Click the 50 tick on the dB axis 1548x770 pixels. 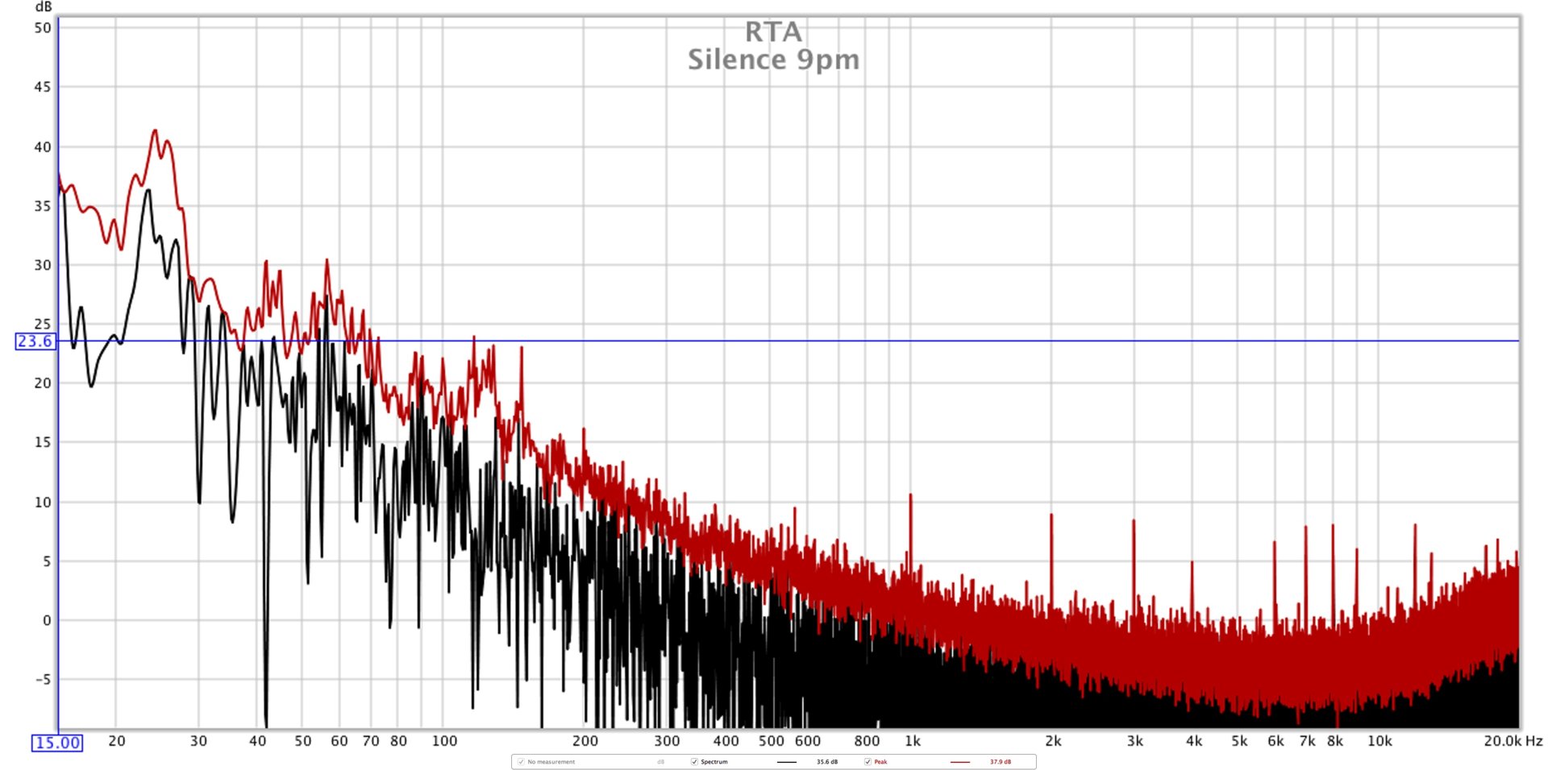tap(43, 27)
